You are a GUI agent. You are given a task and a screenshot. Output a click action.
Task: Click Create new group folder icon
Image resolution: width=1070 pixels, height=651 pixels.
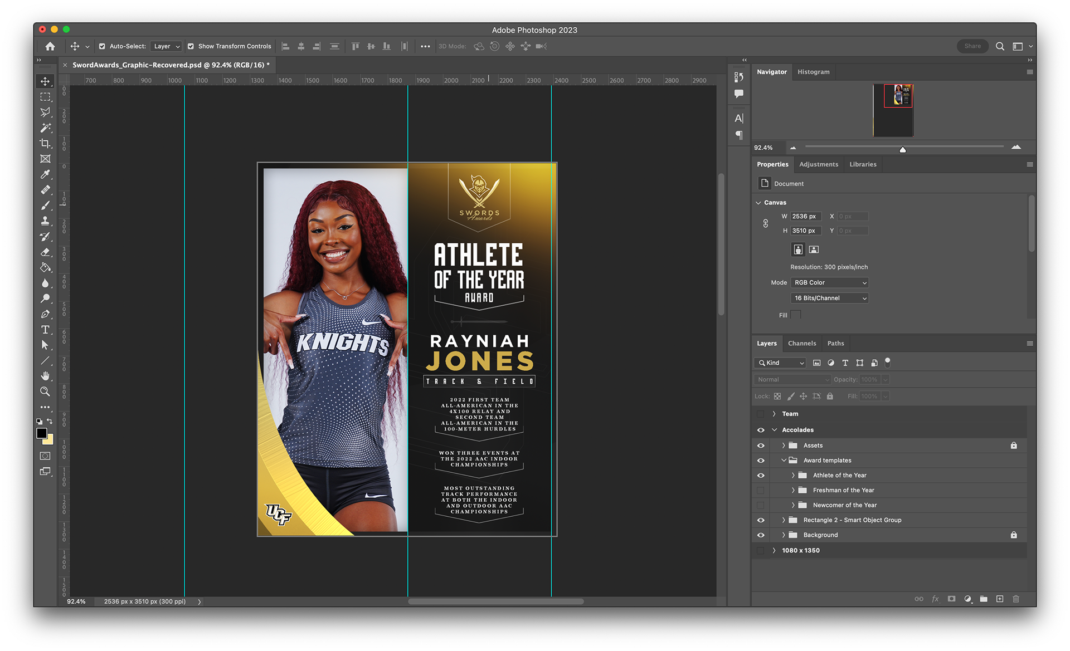pos(984,599)
